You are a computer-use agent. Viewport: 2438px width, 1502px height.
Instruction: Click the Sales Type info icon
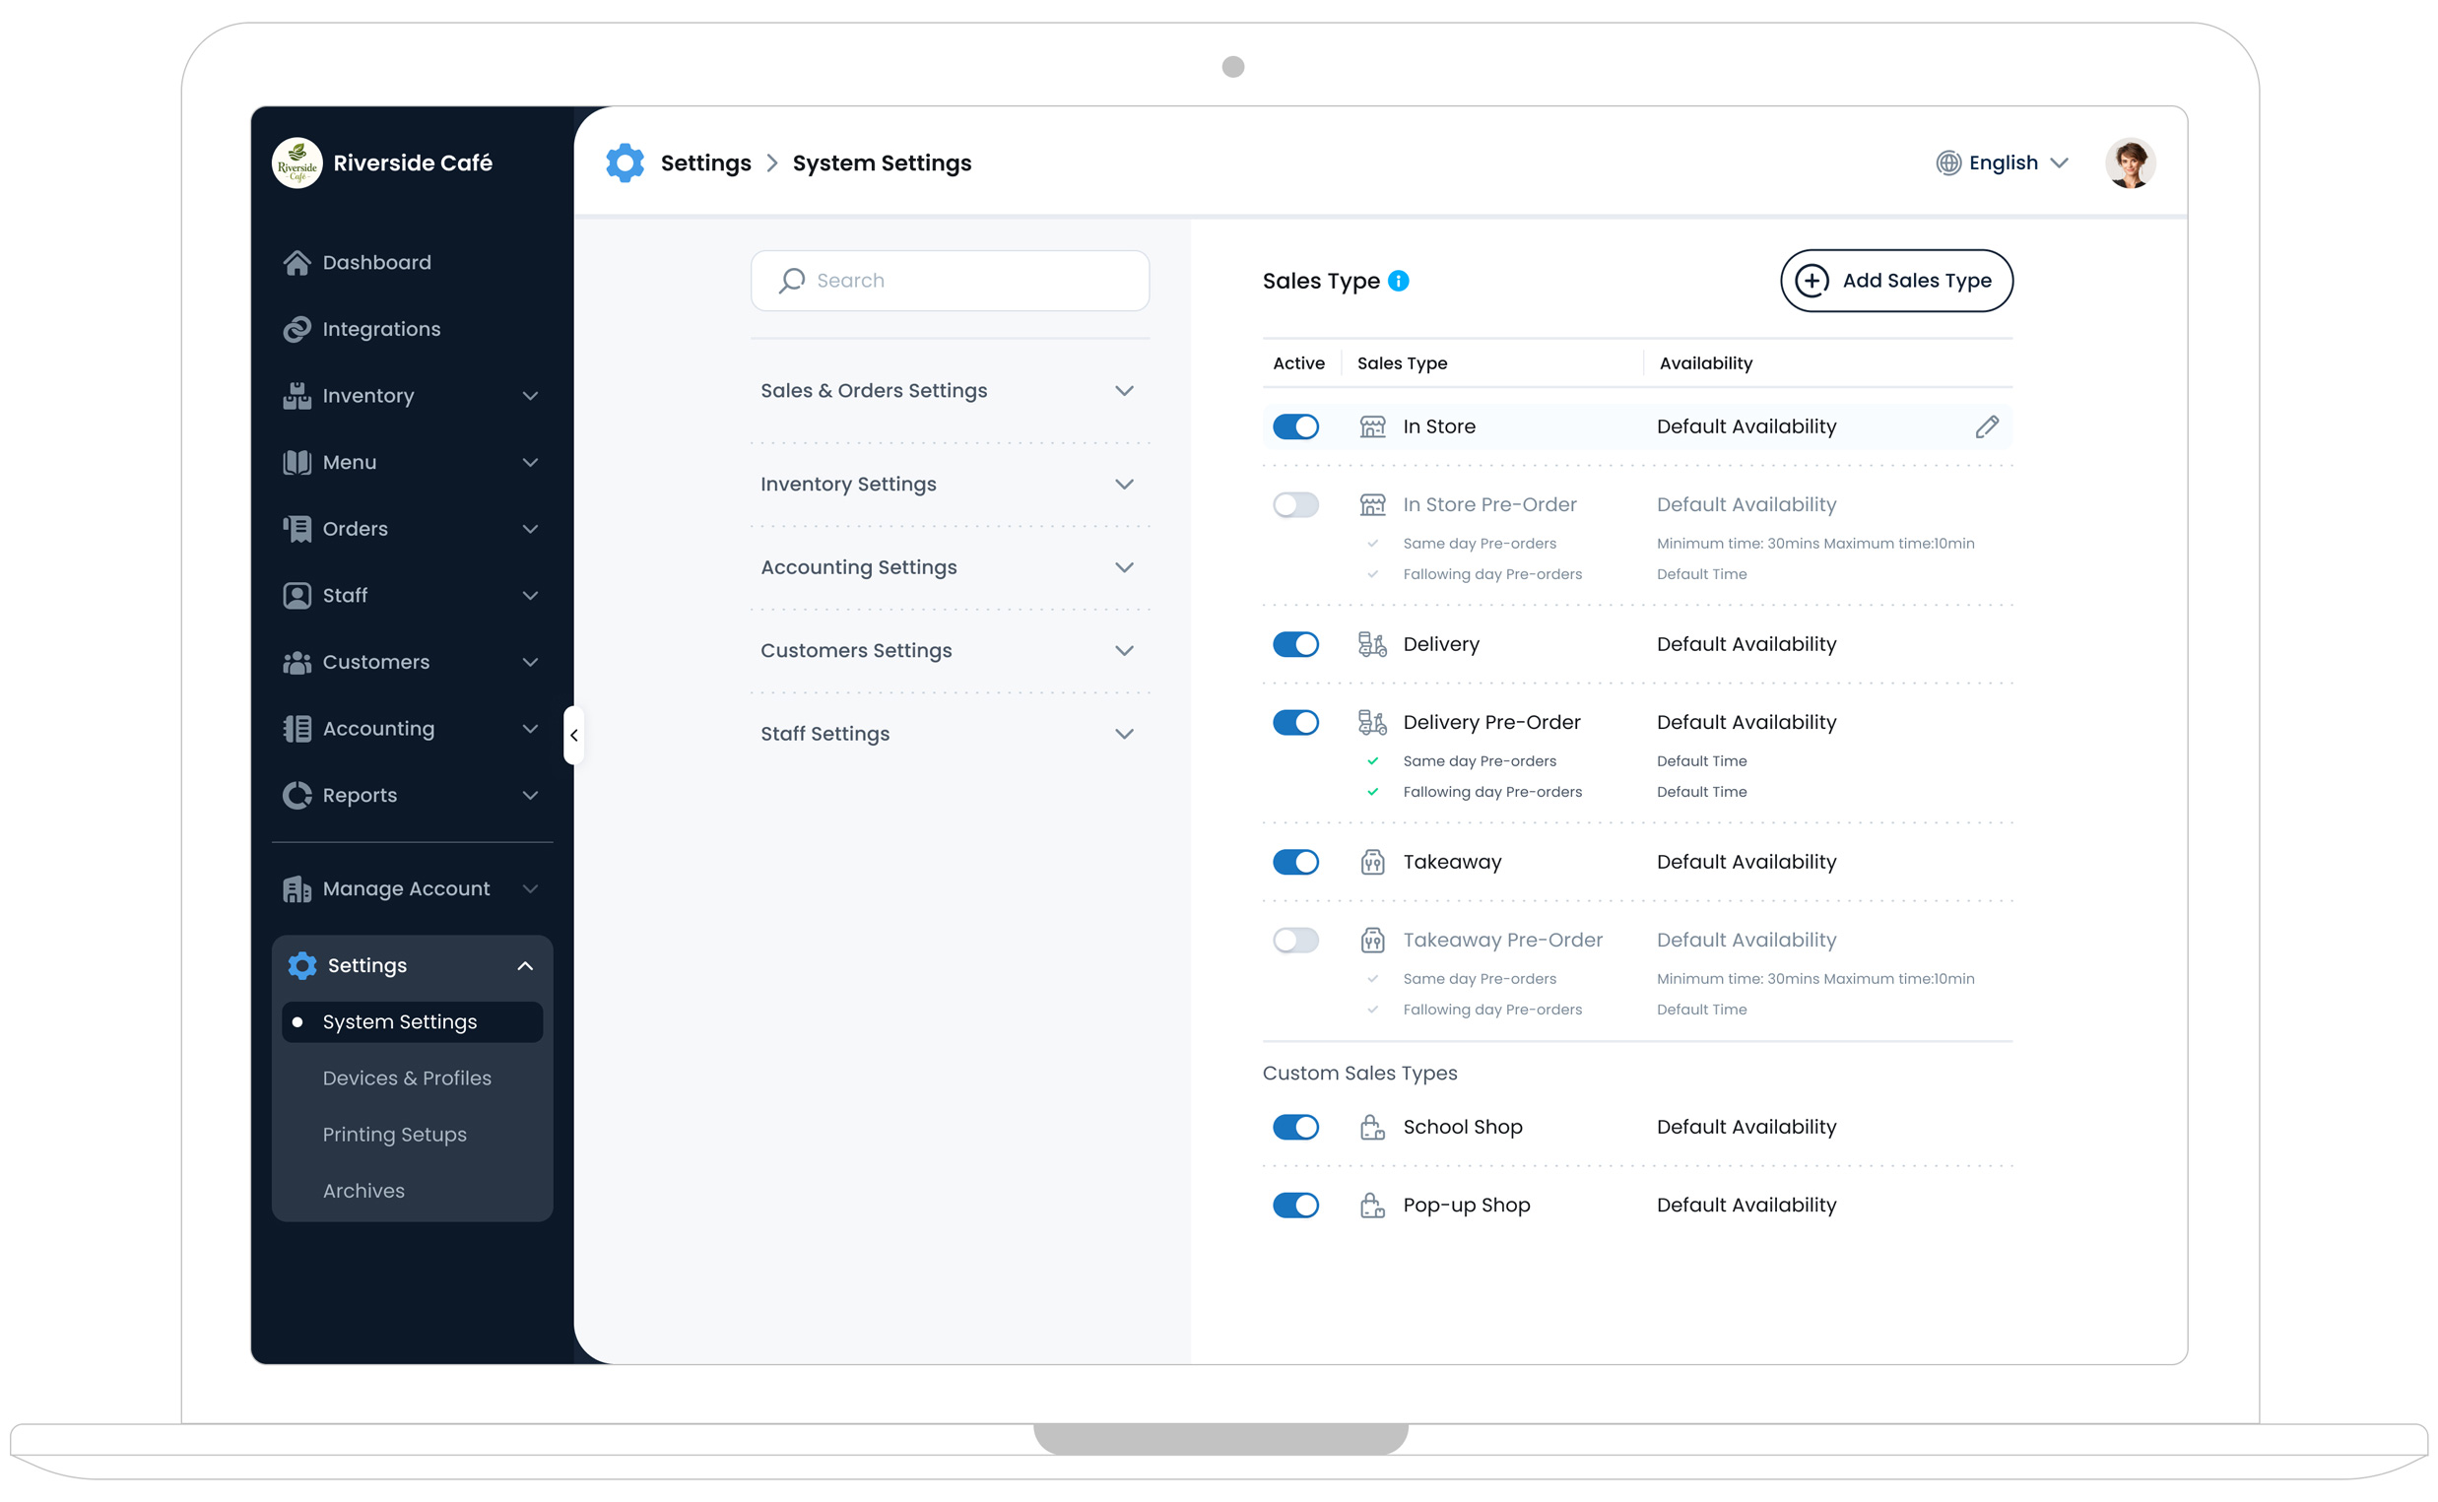pos(1399,281)
